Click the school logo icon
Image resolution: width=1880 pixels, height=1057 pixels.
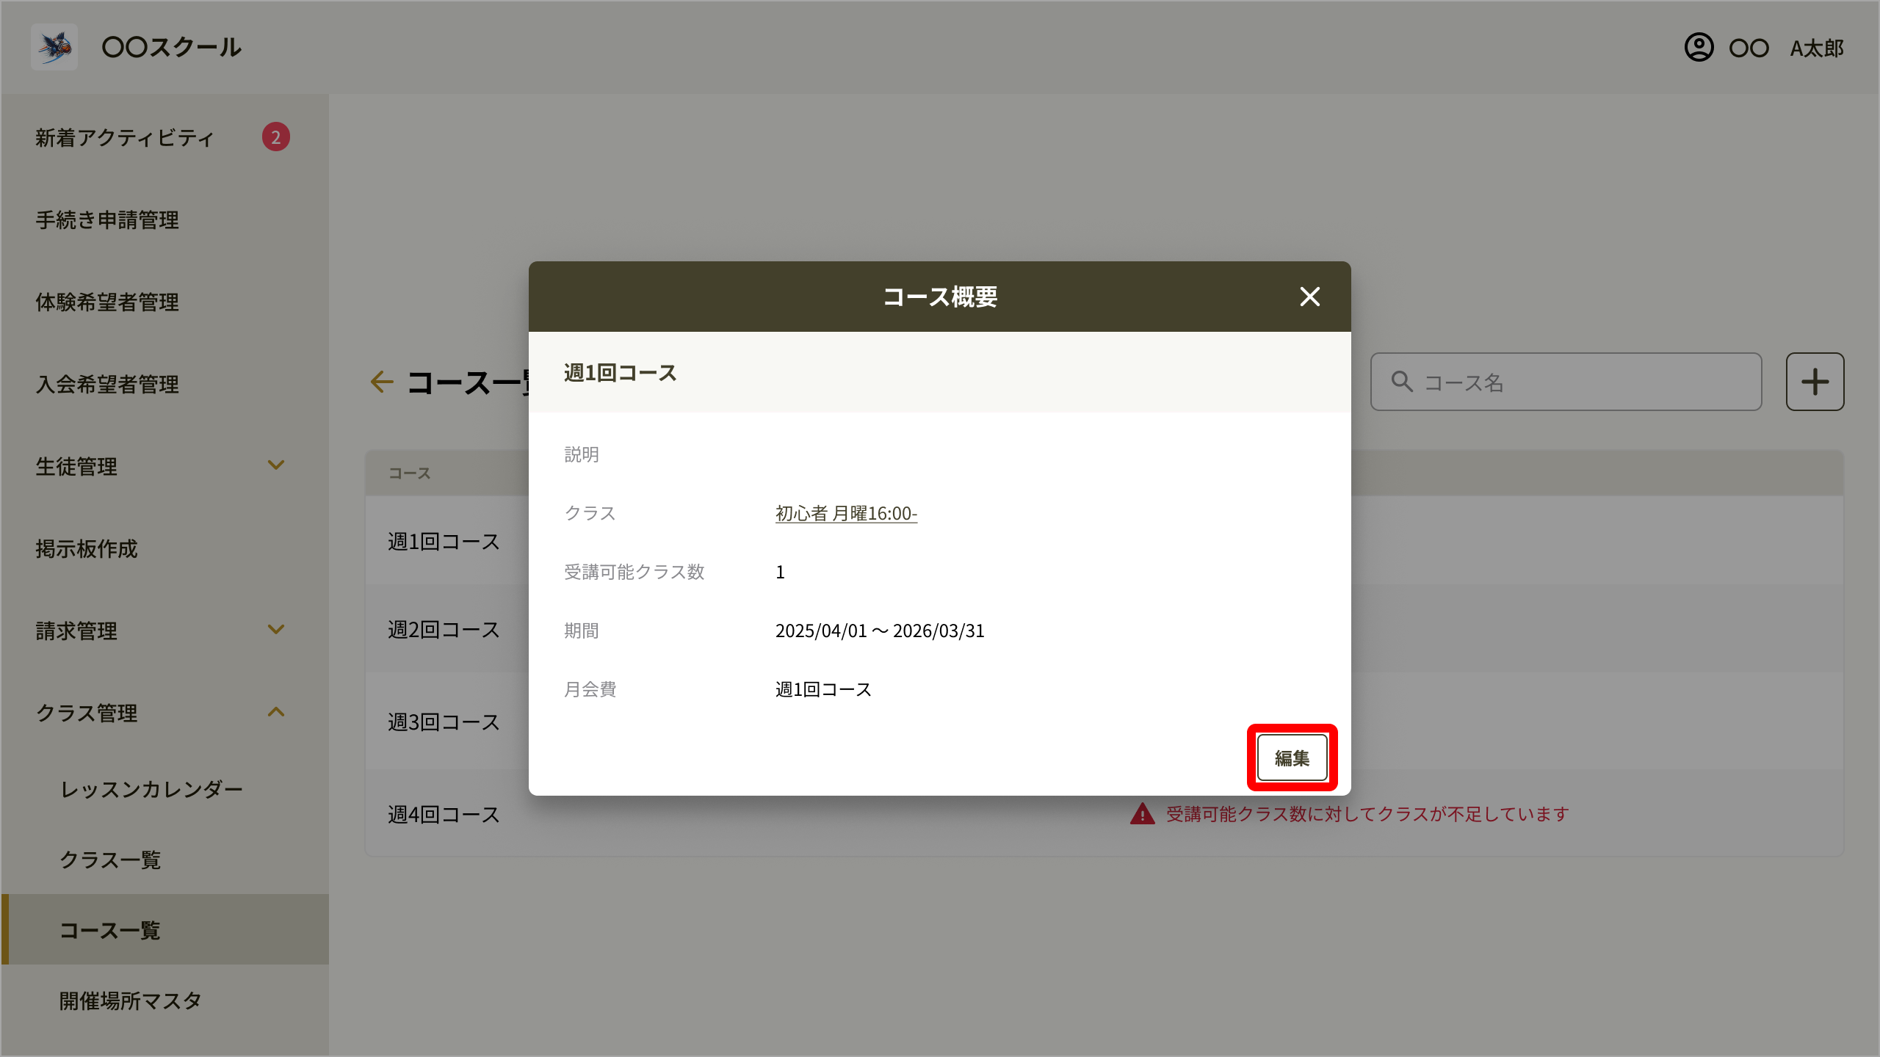point(54,47)
